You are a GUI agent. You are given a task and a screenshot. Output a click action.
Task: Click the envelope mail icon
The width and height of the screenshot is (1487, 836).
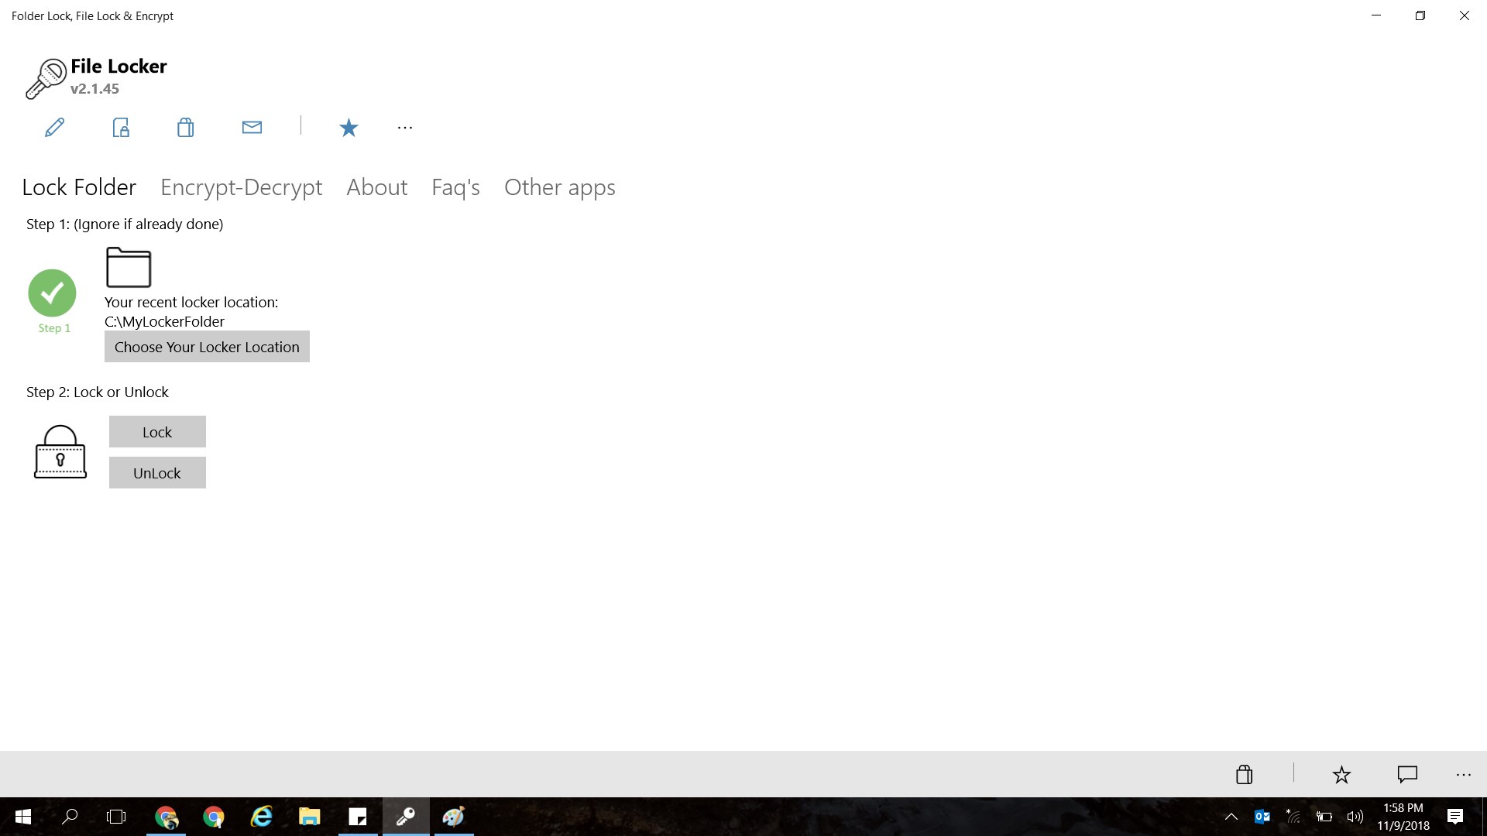(252, 128)
